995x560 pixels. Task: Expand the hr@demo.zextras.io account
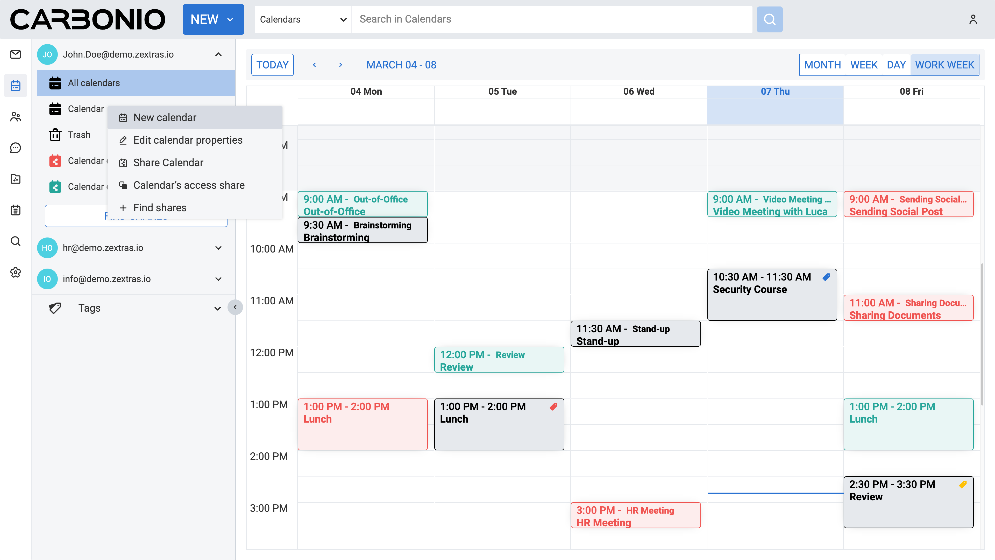pyautogui.click(x=218, y=248)
